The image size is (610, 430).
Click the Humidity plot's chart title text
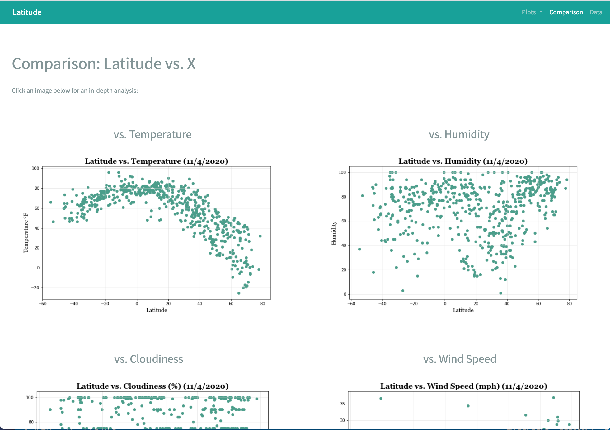[463, 161]
